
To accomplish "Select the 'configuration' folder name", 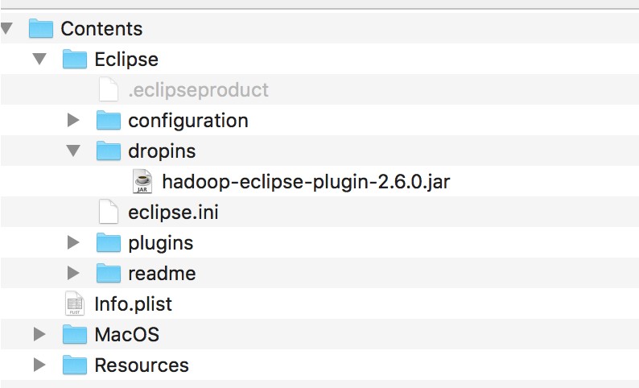I will (188, 121).
